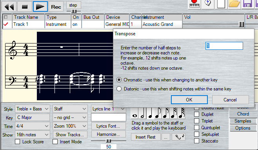This screenshot has width=258, height=150.
Task: Click the General MIDI device cell
Action: (117, 24)
